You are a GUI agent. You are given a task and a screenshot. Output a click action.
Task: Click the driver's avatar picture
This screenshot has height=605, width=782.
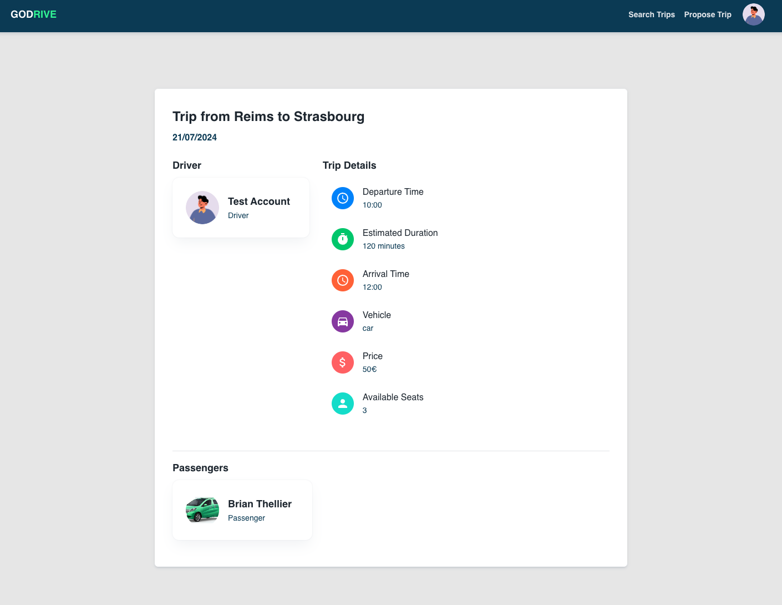(x=202, y=208)
